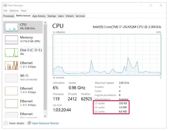
Task: Click the CPU utilization graph area
Action: [107, 55]
